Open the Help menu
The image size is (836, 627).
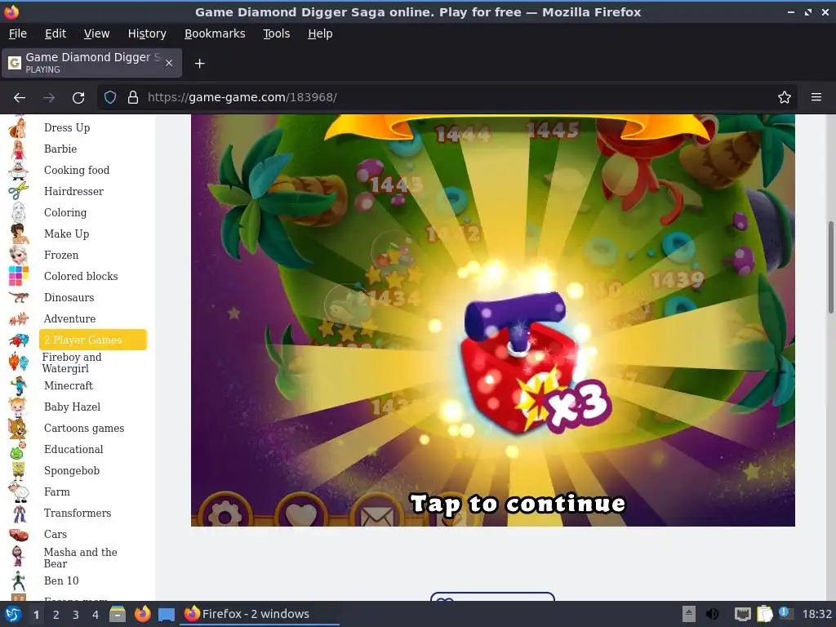tap(320, 33)
